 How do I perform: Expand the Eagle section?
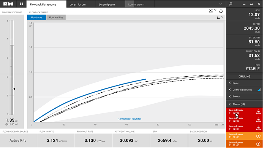tap(230, 83)
